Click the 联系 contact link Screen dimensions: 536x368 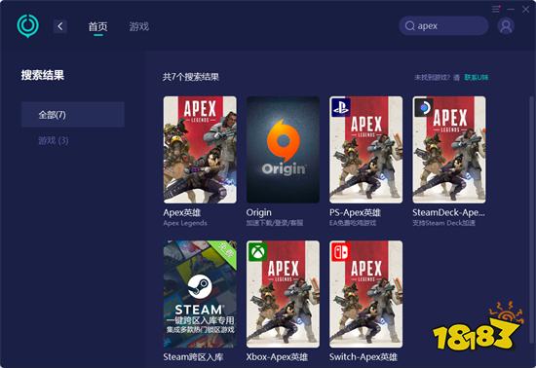(x=477, y=77)
